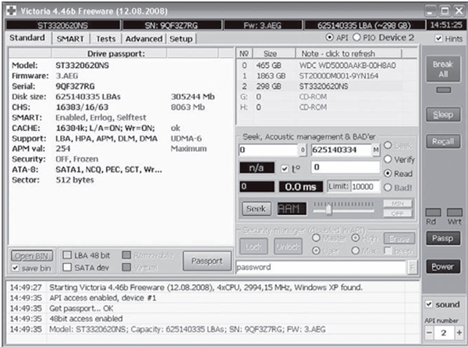Select the Read radio option
Screen dimensions: 468x347
click(388, 173)
